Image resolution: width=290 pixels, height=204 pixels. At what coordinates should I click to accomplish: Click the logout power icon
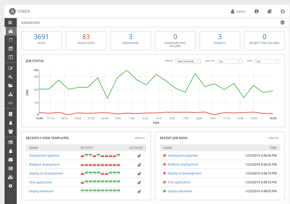click(283, 11)
